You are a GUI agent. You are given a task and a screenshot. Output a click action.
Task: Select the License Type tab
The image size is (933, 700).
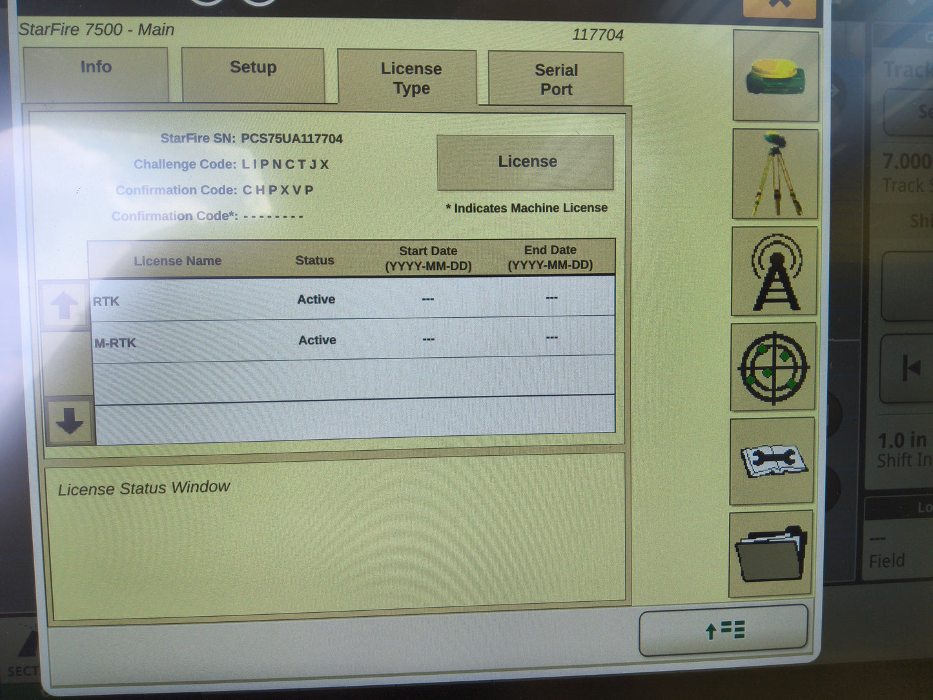(407, 77)
